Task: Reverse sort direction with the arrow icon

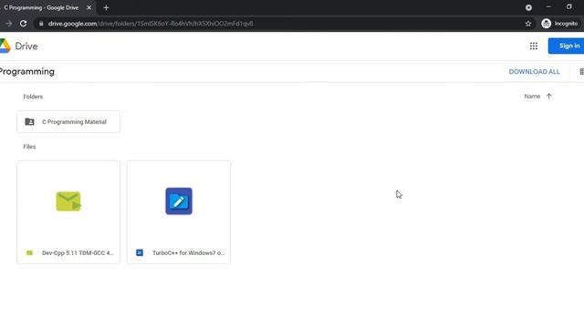Action: point(549,97)
